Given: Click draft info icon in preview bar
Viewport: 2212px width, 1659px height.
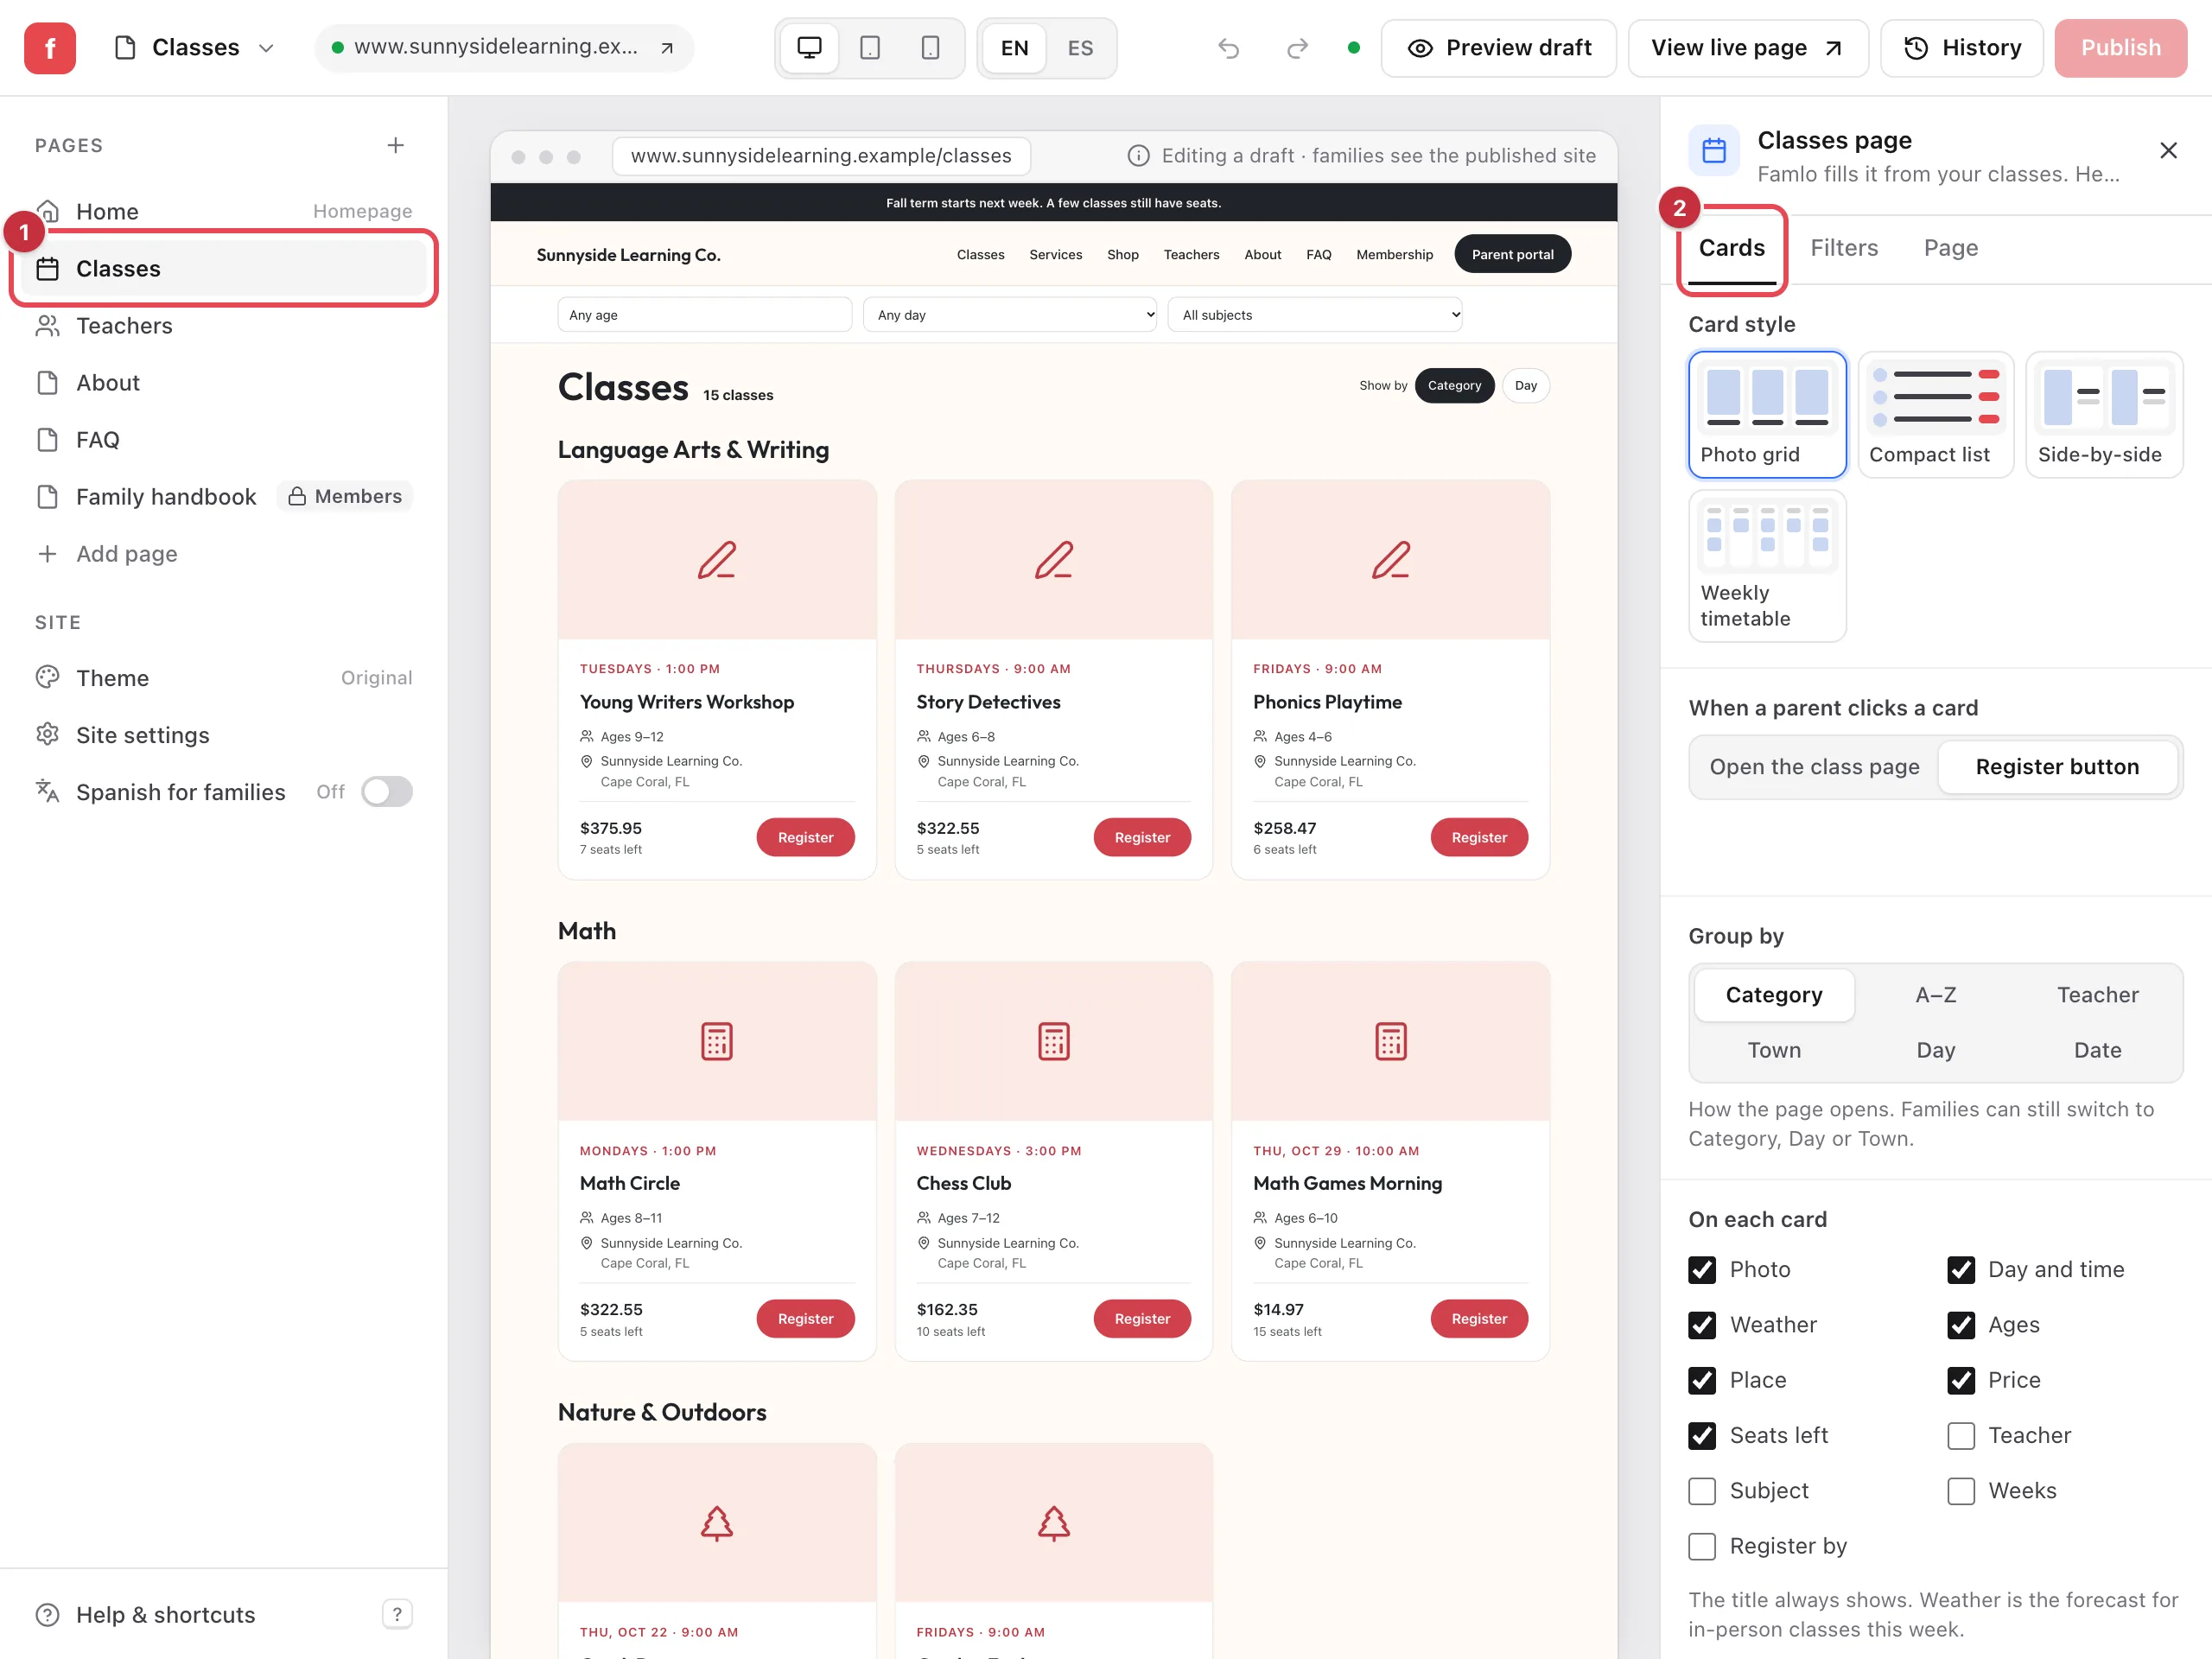Looking at the screenshot, I should (1138, 156).
